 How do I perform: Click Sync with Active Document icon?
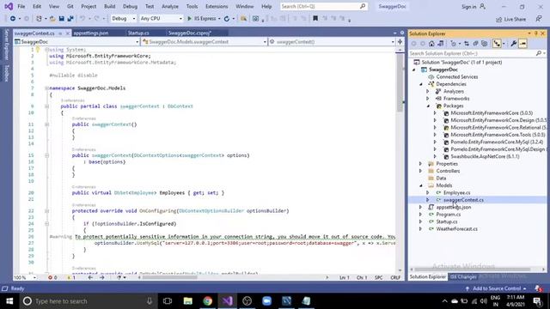click(x=467, y=44)
